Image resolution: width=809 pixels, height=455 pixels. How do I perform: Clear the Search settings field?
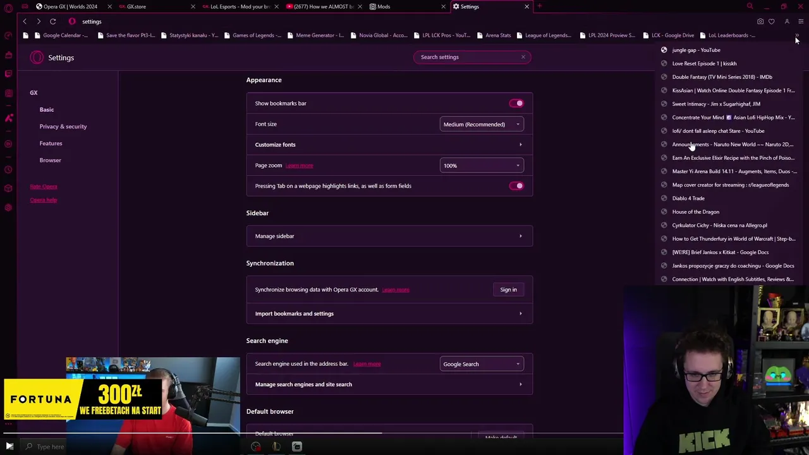pos(523,57)
